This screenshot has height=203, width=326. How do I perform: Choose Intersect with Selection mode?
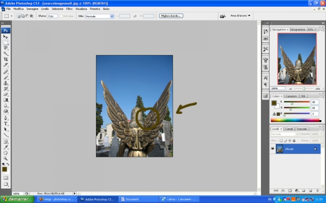click(x=32, y=16)
